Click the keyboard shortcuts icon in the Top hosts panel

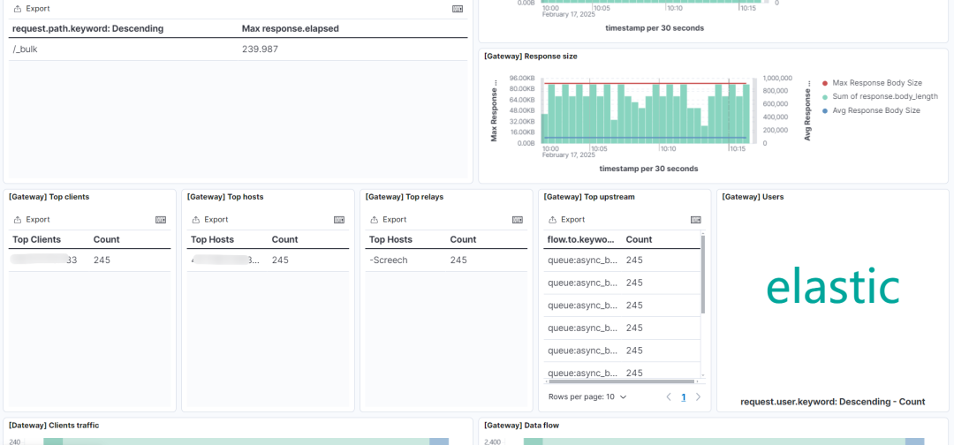tap(339, 220)
